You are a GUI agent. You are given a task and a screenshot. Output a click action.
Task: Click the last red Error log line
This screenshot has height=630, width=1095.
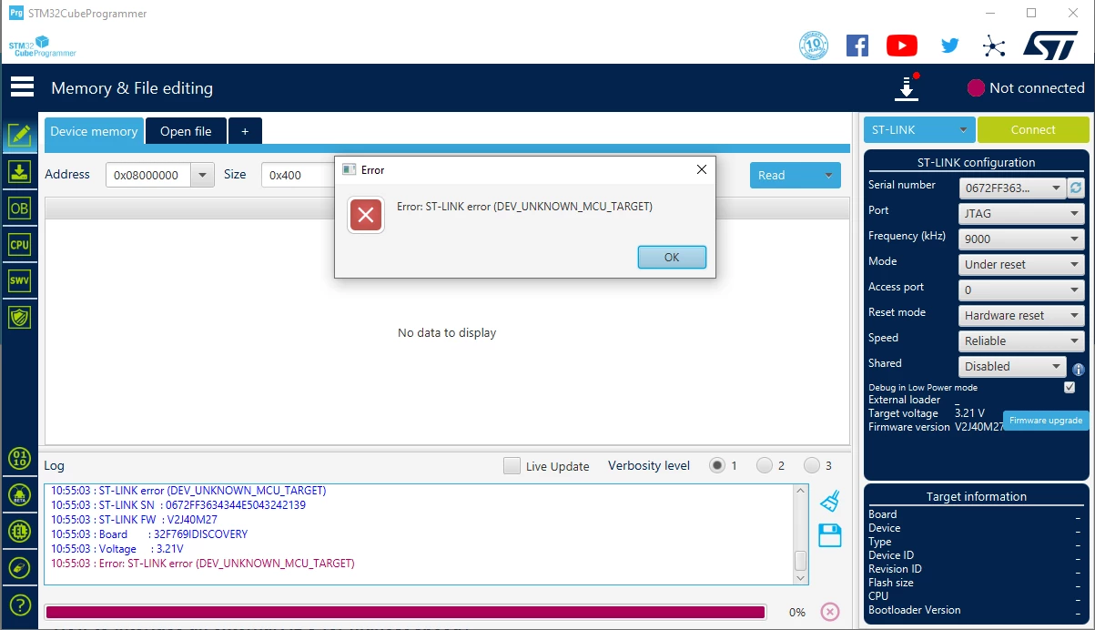(202, 564)
